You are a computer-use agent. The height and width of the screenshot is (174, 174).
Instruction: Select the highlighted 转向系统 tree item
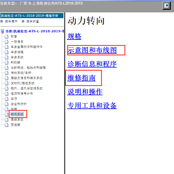tap(17, 114)
